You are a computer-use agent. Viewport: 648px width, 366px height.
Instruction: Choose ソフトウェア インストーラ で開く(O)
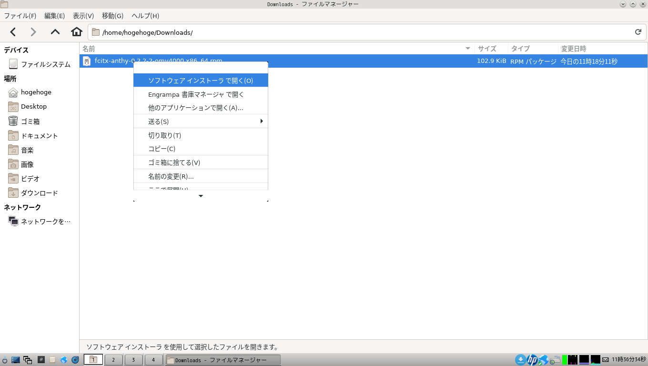[201, 81]
